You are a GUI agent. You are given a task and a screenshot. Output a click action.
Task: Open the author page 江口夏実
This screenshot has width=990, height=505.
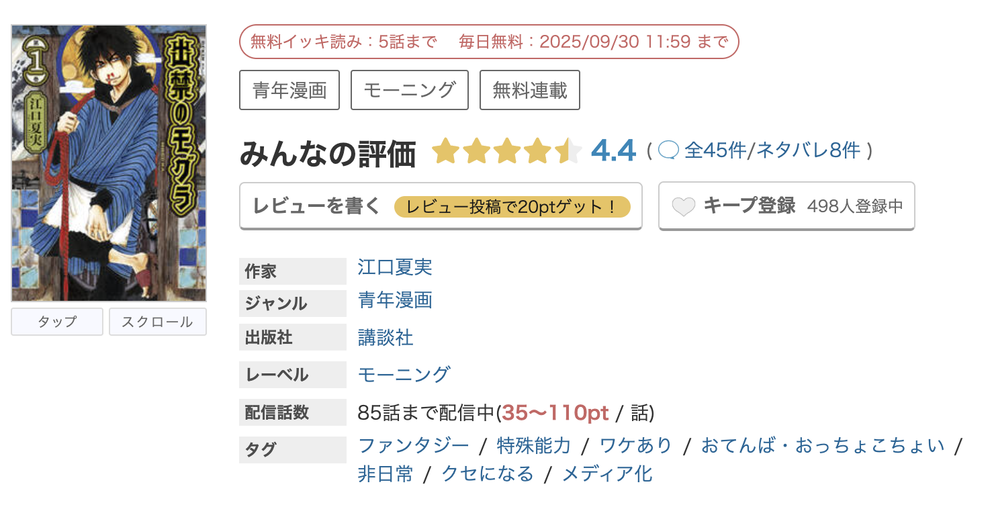[394, 267]
